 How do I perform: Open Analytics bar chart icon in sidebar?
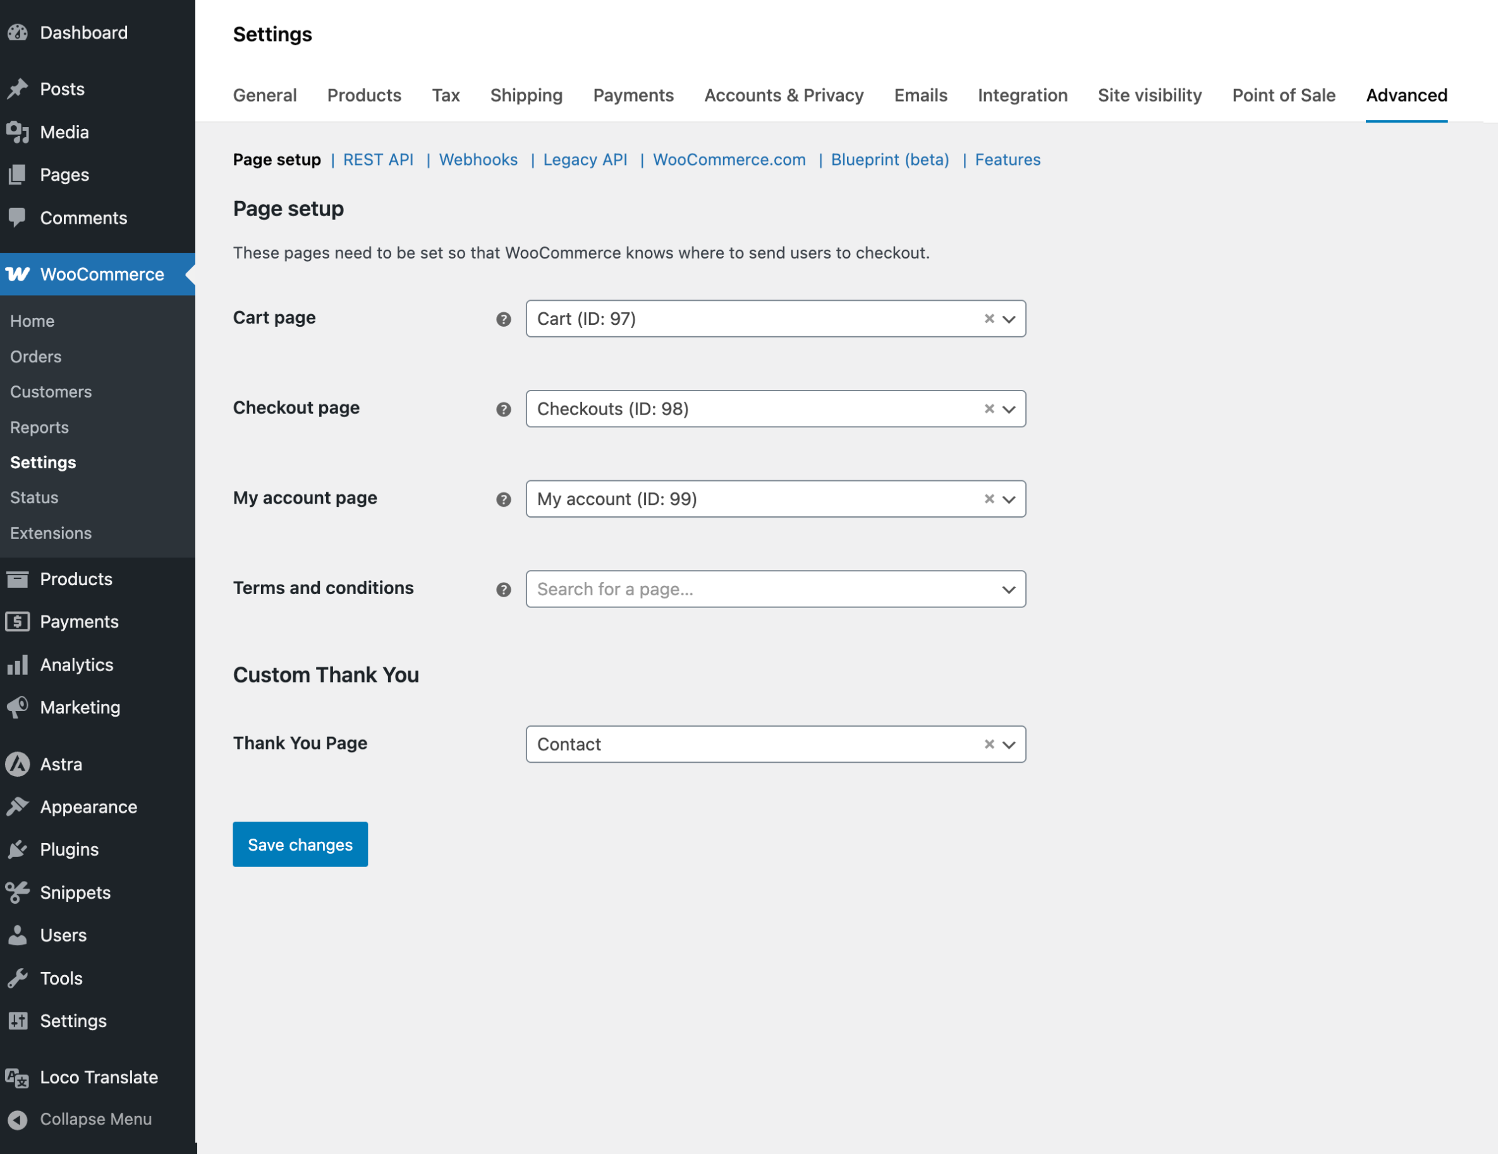17,664
